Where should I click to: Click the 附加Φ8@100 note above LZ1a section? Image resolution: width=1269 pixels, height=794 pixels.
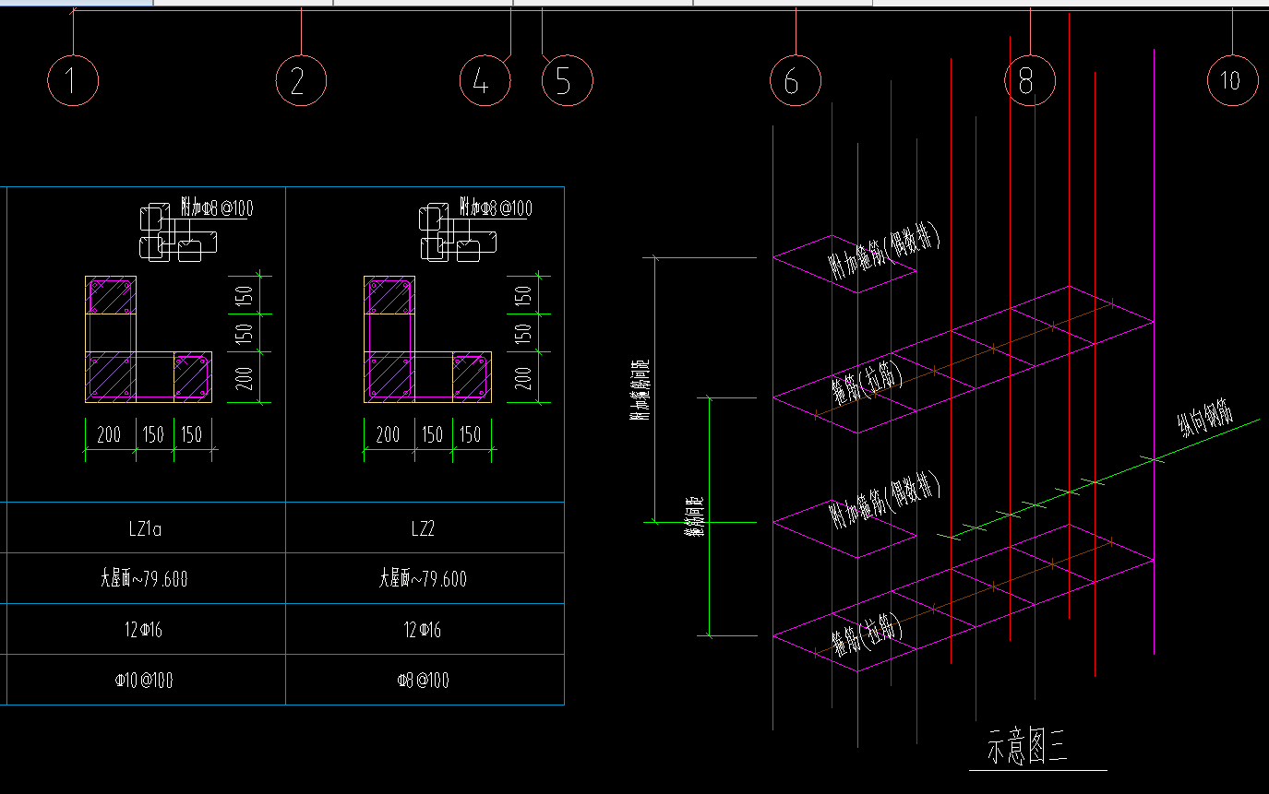(x=217, y=207)
